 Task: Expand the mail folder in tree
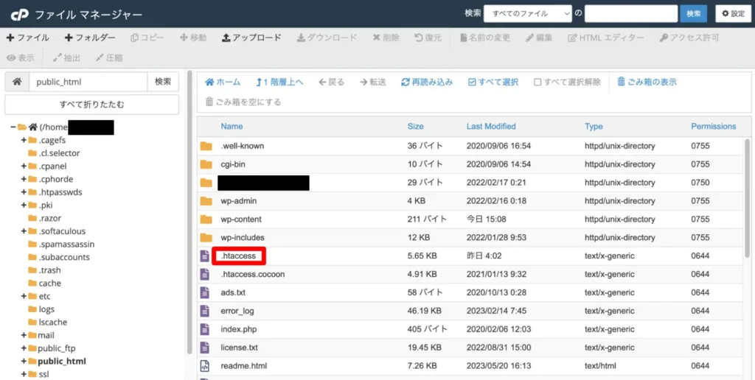pos(24,335)
